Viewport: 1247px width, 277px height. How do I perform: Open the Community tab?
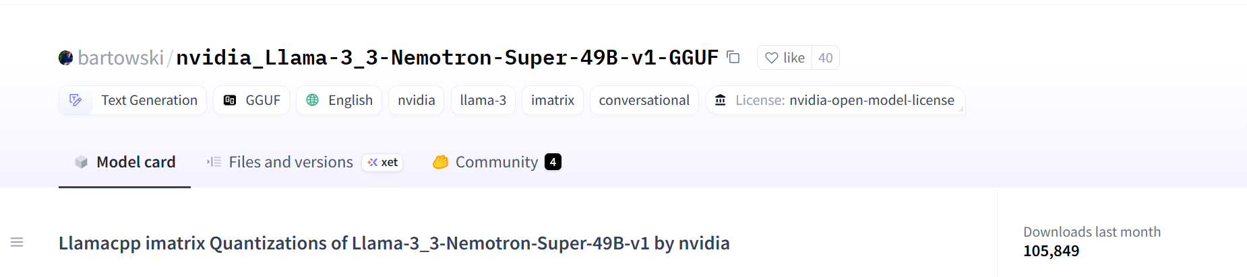point(497,162)
